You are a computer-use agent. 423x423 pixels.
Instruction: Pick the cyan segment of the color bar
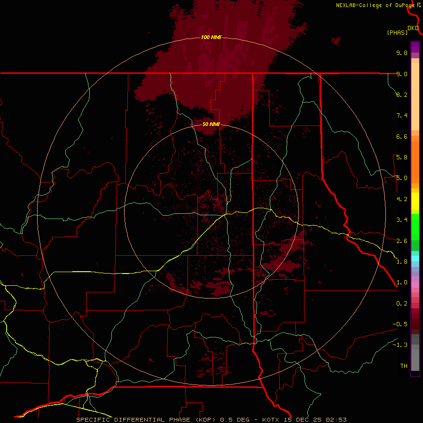(x=415, y=258)
